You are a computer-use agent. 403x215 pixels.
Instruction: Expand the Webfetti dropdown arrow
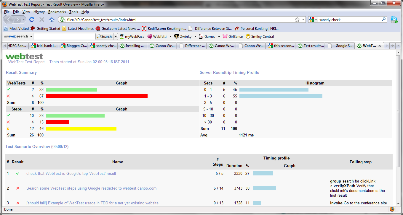click(x=170, y=37)
